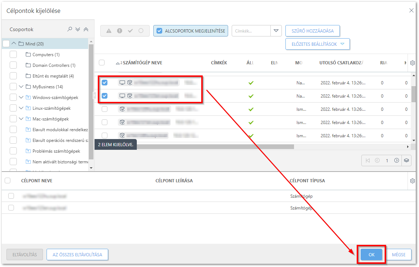Viewport: 419px width, 267px height.
Task: Toggle the Alcsoportok megjelenítése checkbox
Action: pyautogui.click(x=159, y=31)
